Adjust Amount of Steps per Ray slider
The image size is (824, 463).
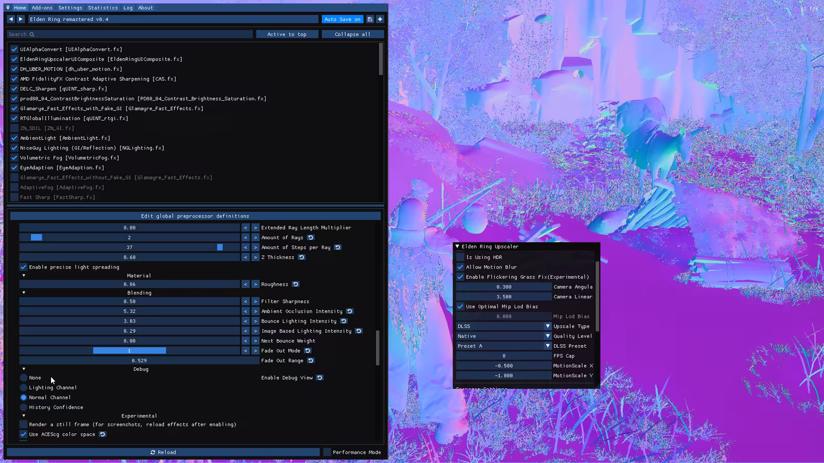130,247
